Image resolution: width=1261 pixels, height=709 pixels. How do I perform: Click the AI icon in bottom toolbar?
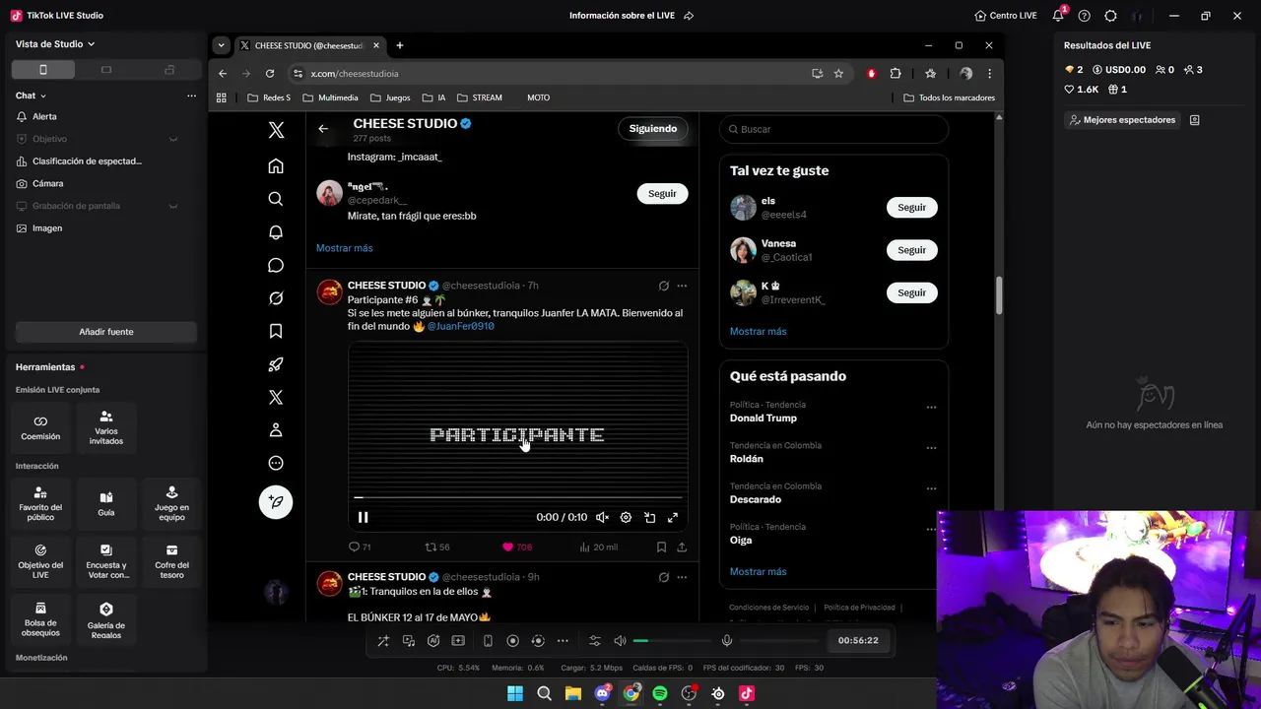[433, 641]
